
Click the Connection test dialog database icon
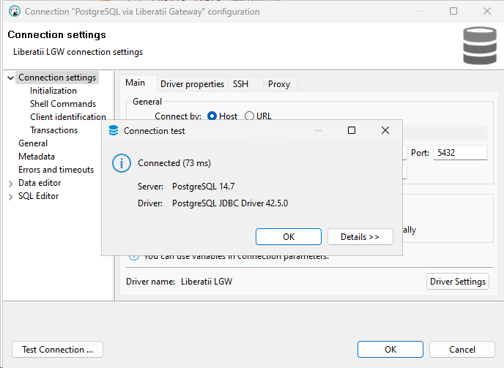click(114, 131)
